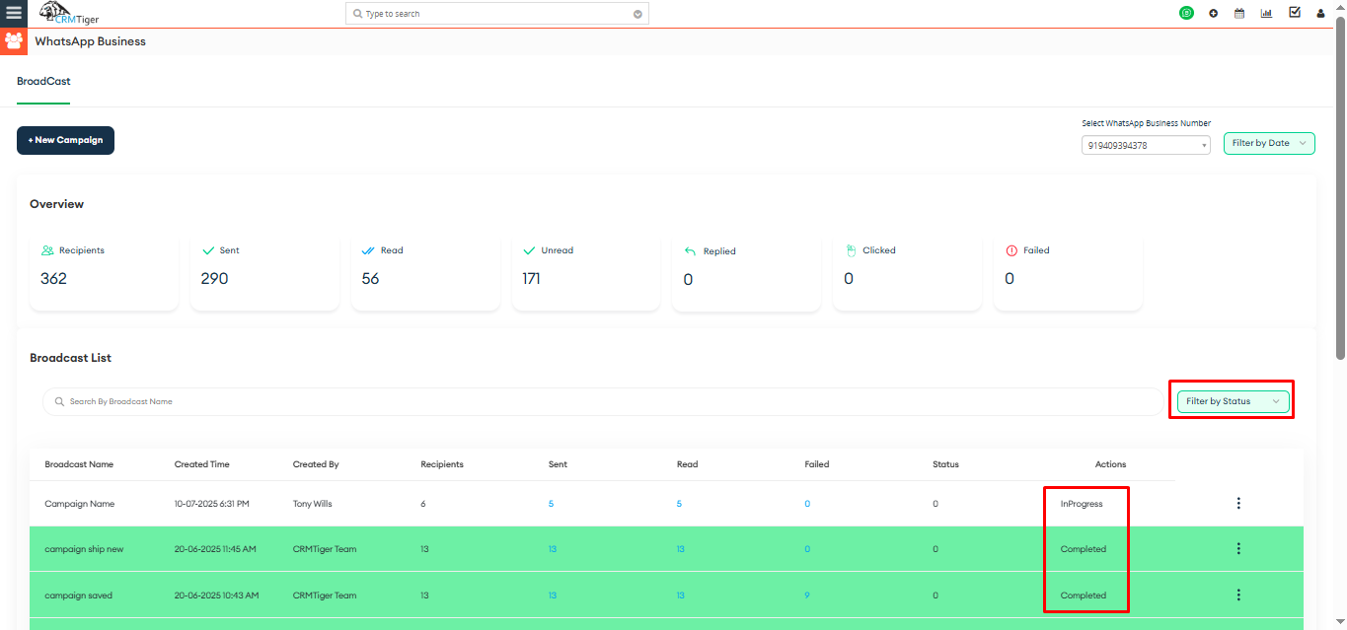Open actions menu for Campaign Name row
The width and height of the screenshot is (1347, 630).
pyautogui.click(x=1238, y=504)
